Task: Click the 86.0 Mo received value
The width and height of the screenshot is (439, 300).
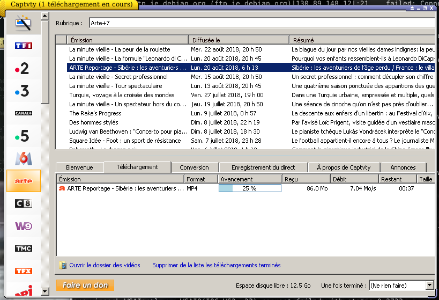Action: (x=317, y=188)
